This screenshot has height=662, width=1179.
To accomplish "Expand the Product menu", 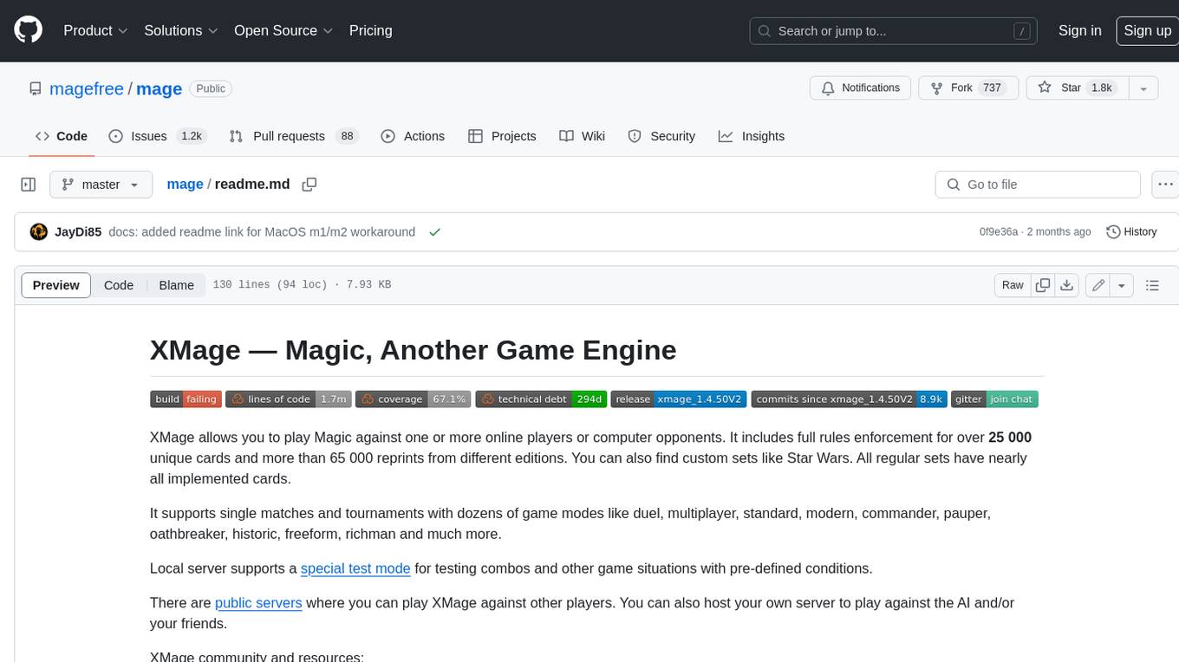I will coord(95,30).
